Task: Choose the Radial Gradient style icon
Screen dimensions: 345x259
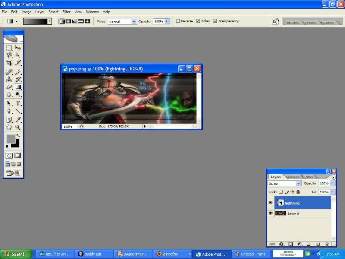Action: tap(68, 21)
